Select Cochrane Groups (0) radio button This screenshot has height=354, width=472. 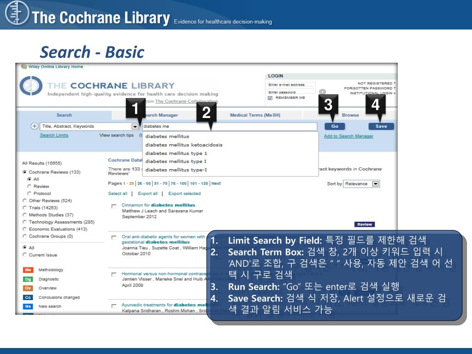pos(25,236)
